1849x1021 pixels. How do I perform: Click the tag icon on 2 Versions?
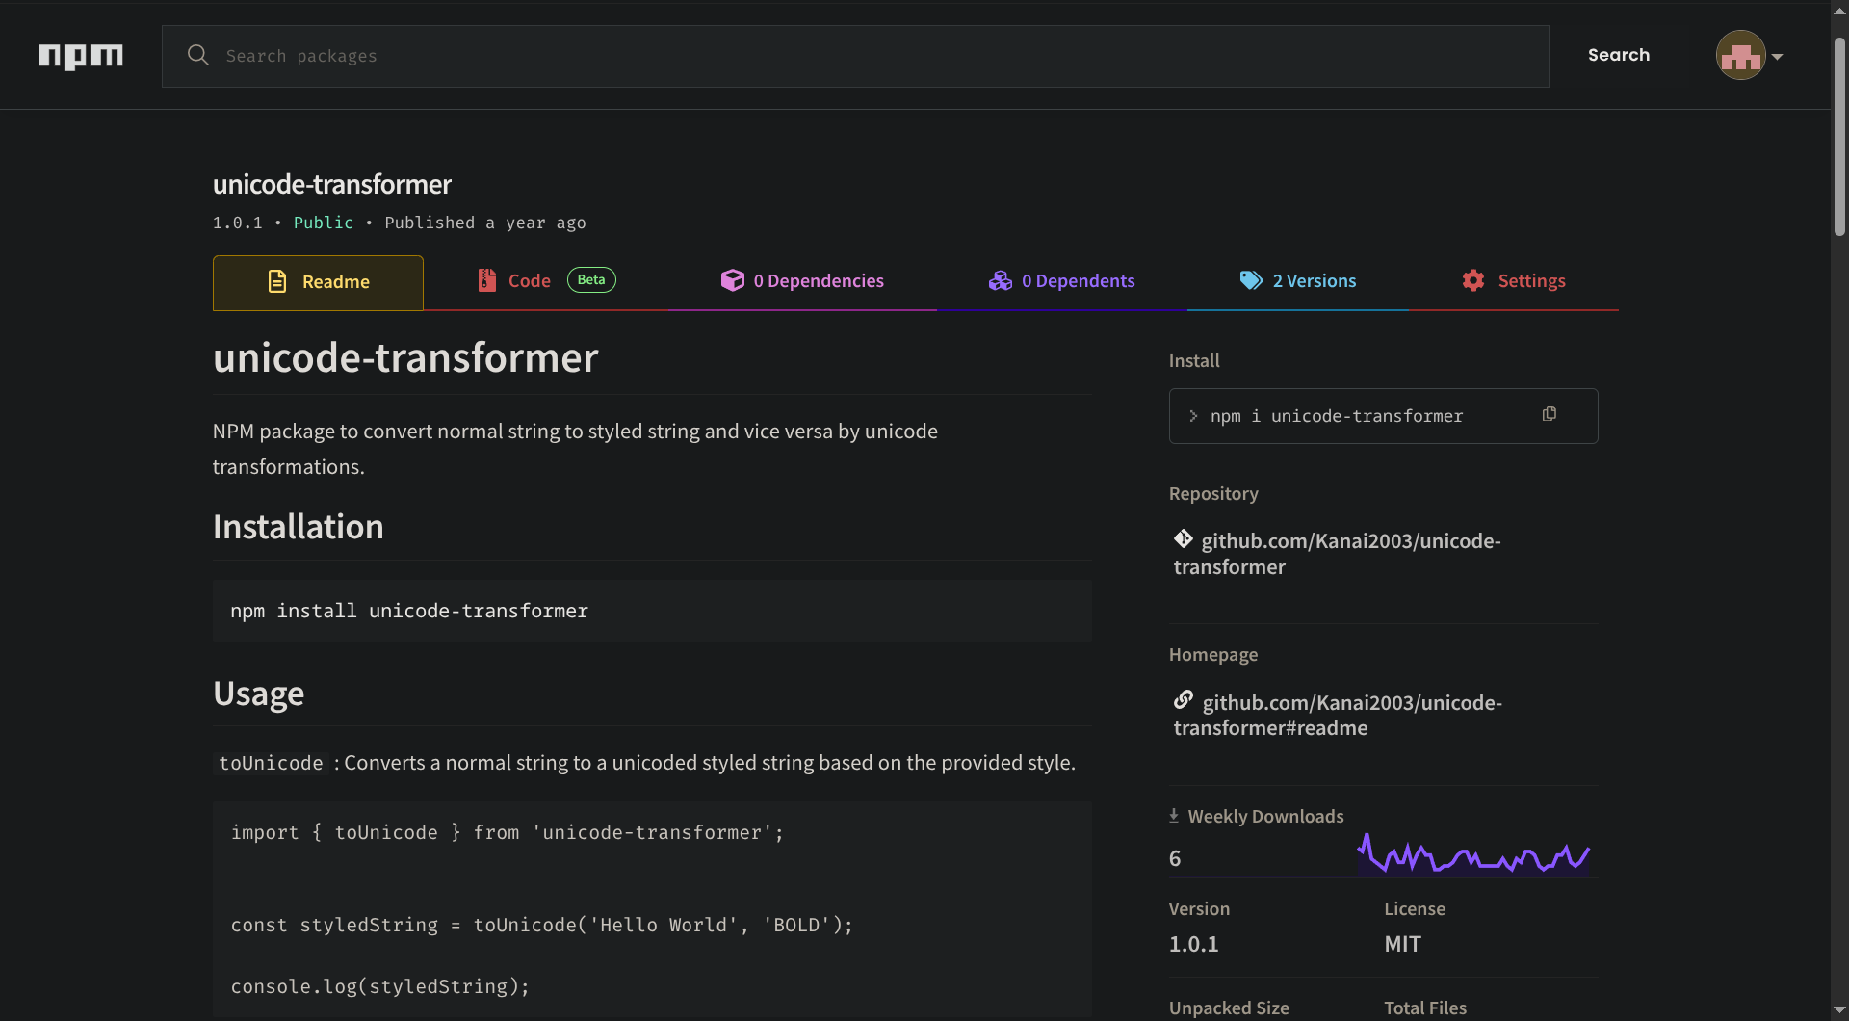(x=1251, y=280)
